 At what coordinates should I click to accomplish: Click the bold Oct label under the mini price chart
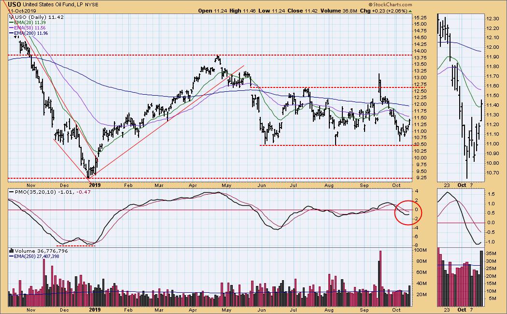[462, 186]
